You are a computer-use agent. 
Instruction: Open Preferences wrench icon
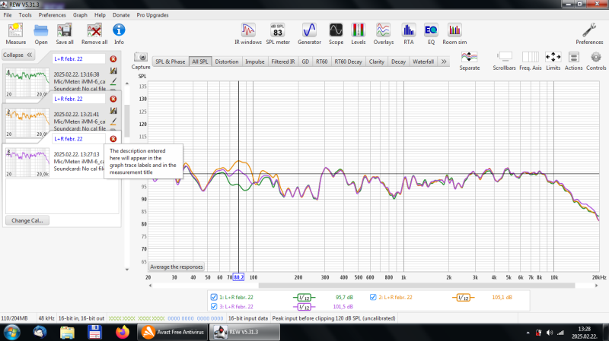pos(589,33)
